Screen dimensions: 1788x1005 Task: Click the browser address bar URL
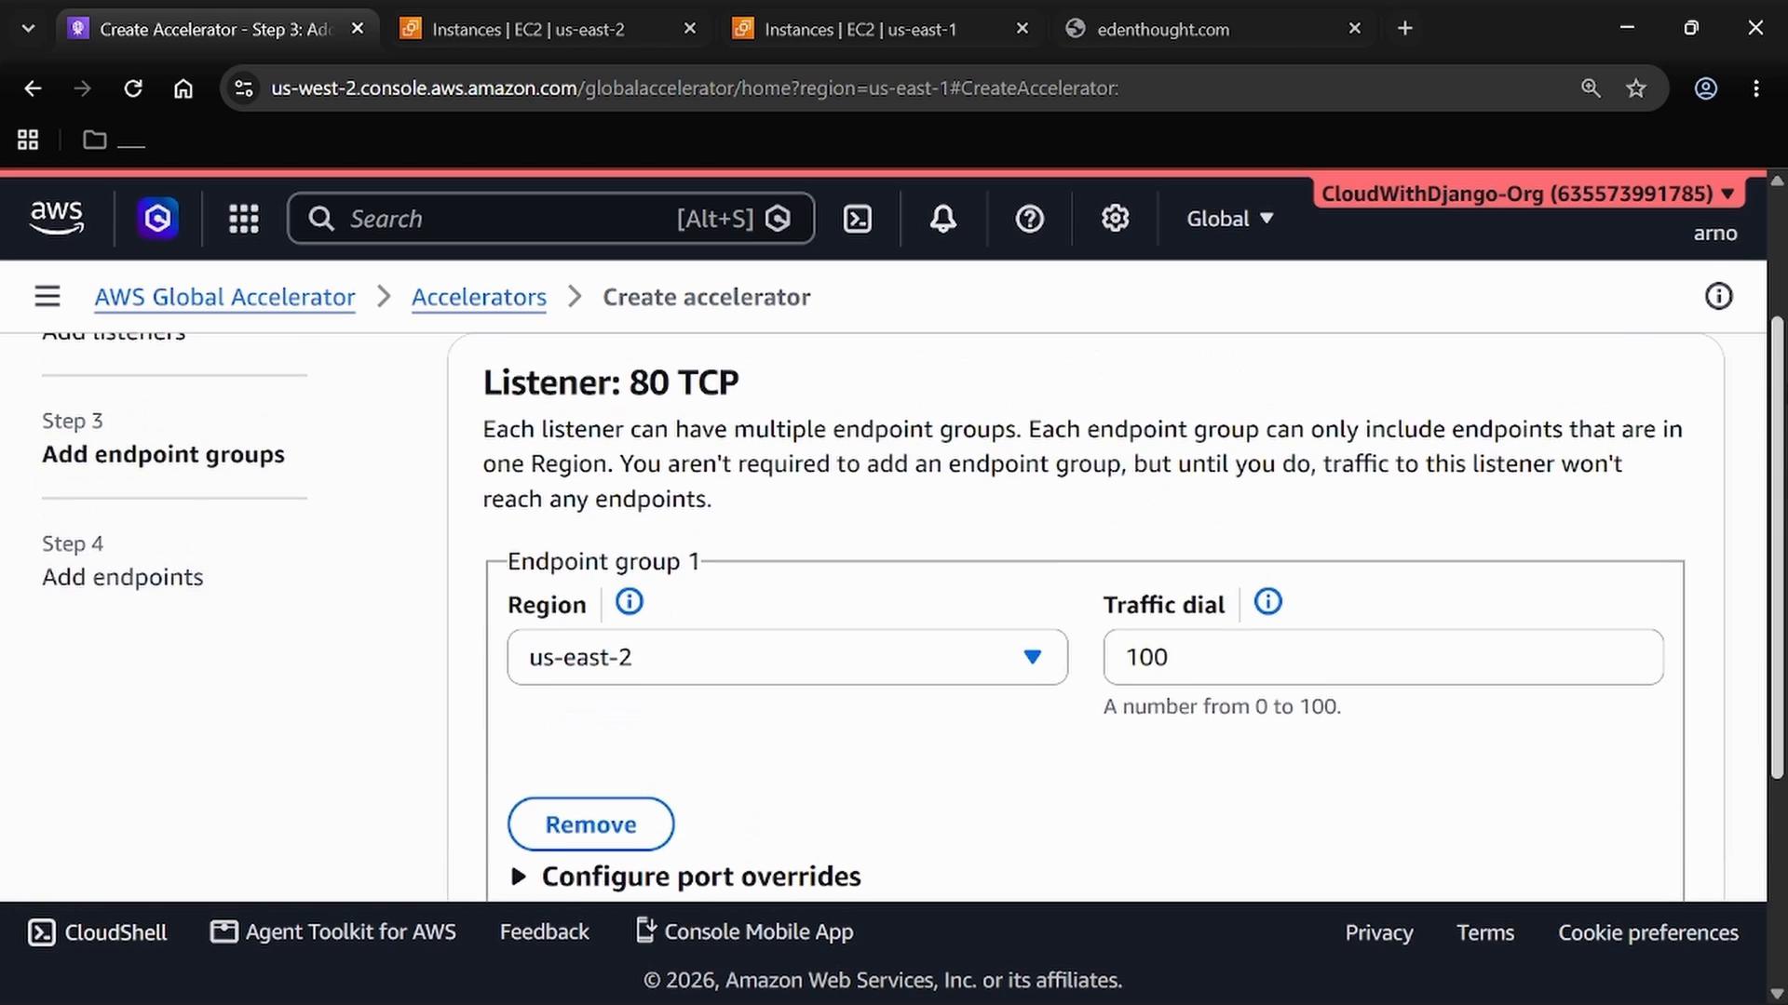point(694,88)
